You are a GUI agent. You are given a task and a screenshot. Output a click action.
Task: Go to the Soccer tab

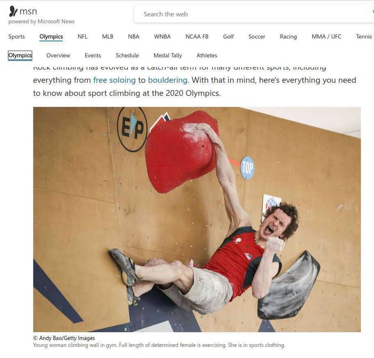tap(256, 36)
